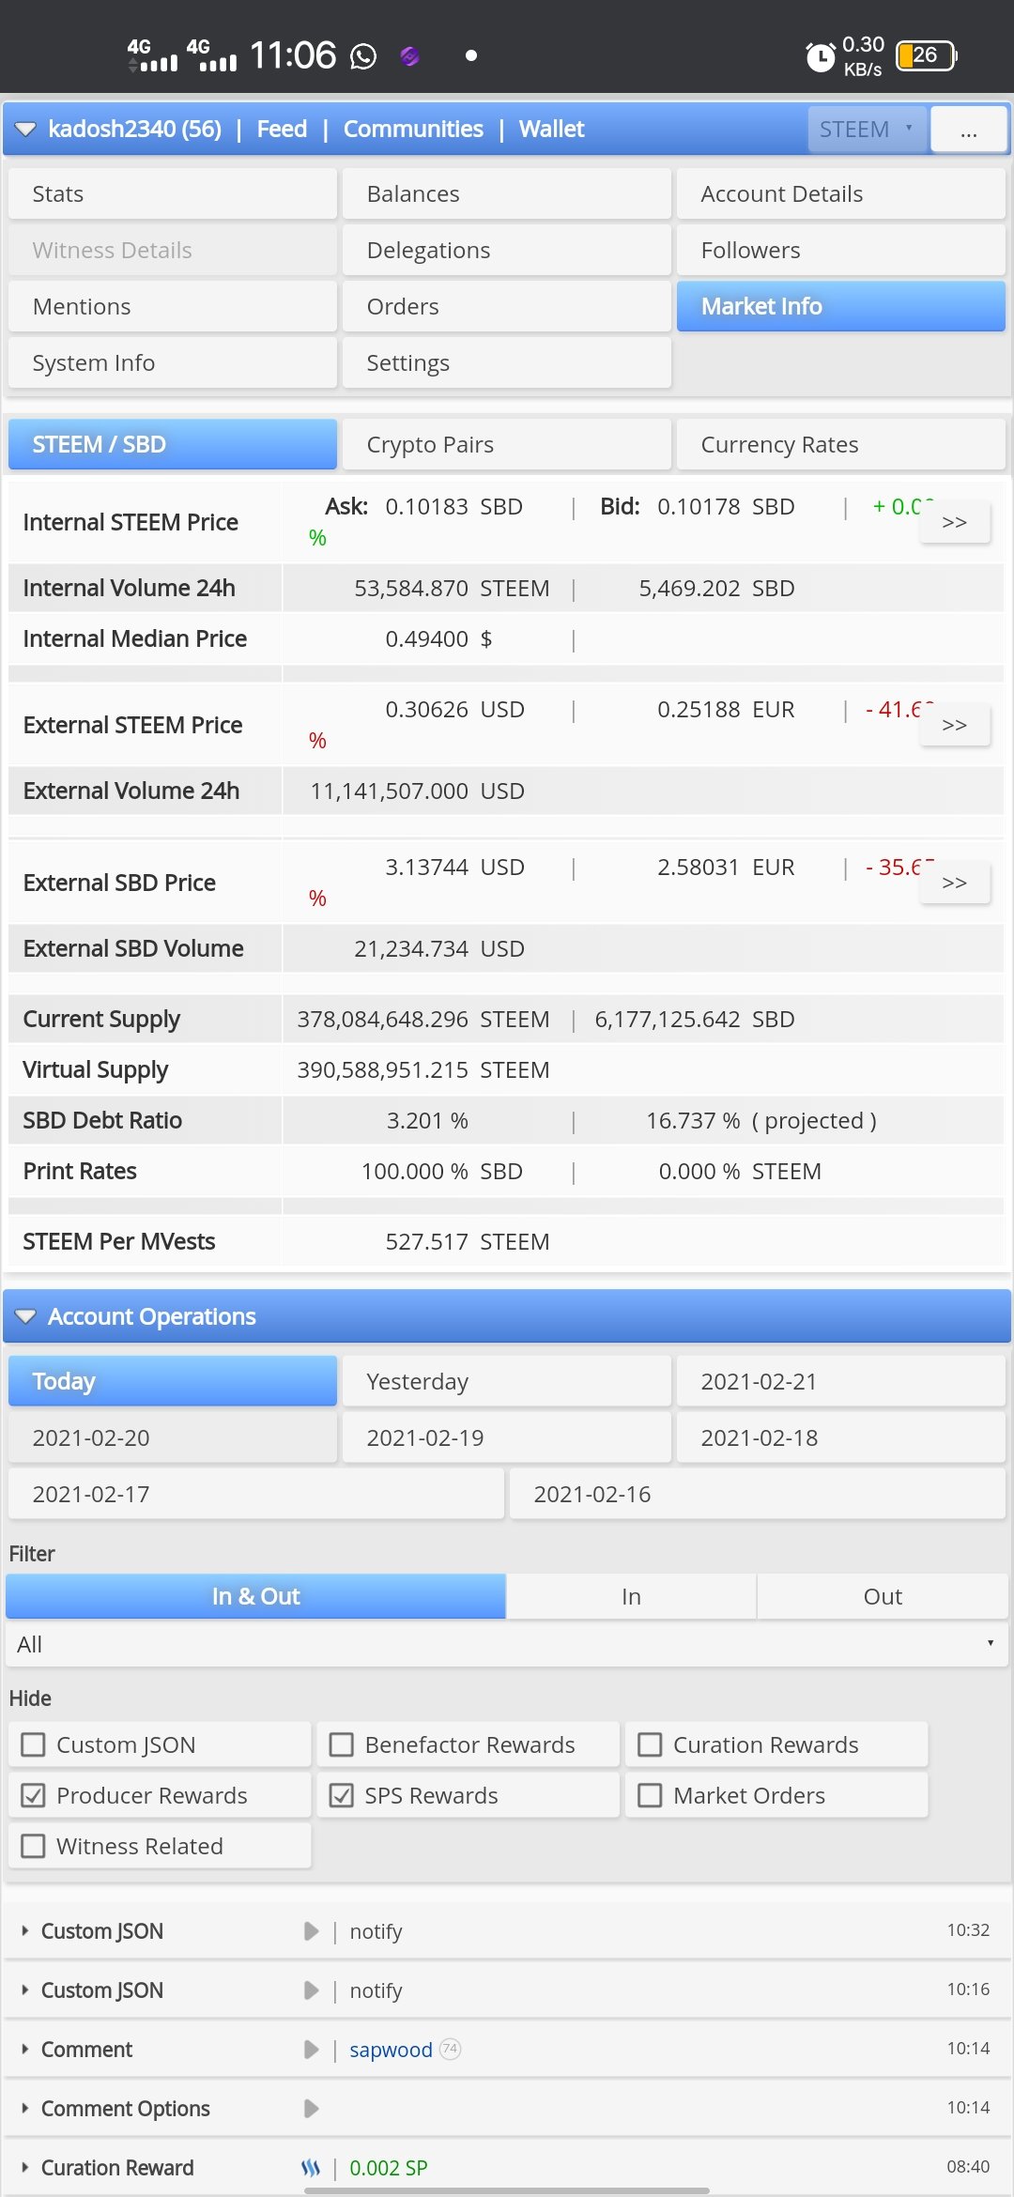Click the kadosh2340 (56) account link
Viewport: 1014px width, 2197px height.
[x=134, y=129]
